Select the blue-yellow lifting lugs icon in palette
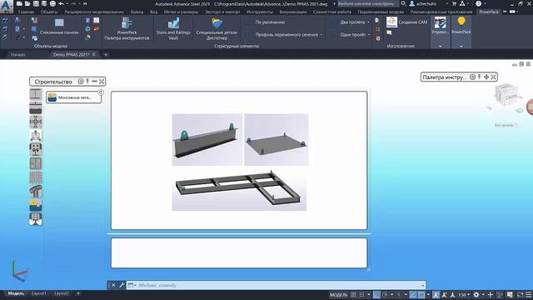The height and width of the screenshot is (300, 533). point(35,206)
